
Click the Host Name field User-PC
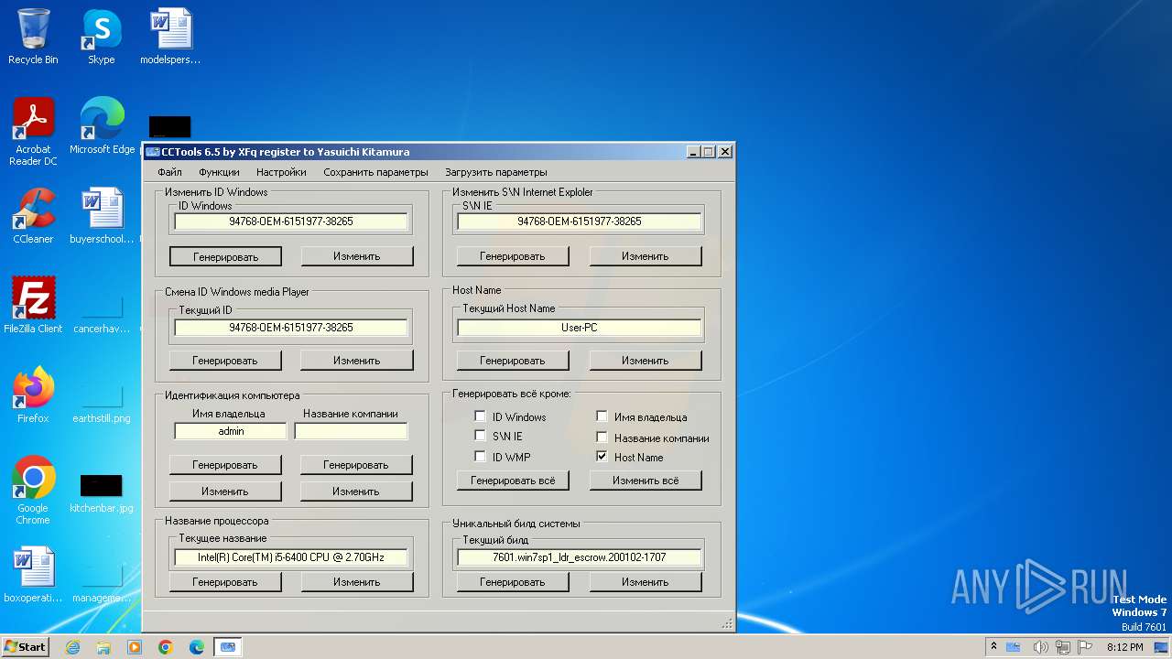coord(580,328)
